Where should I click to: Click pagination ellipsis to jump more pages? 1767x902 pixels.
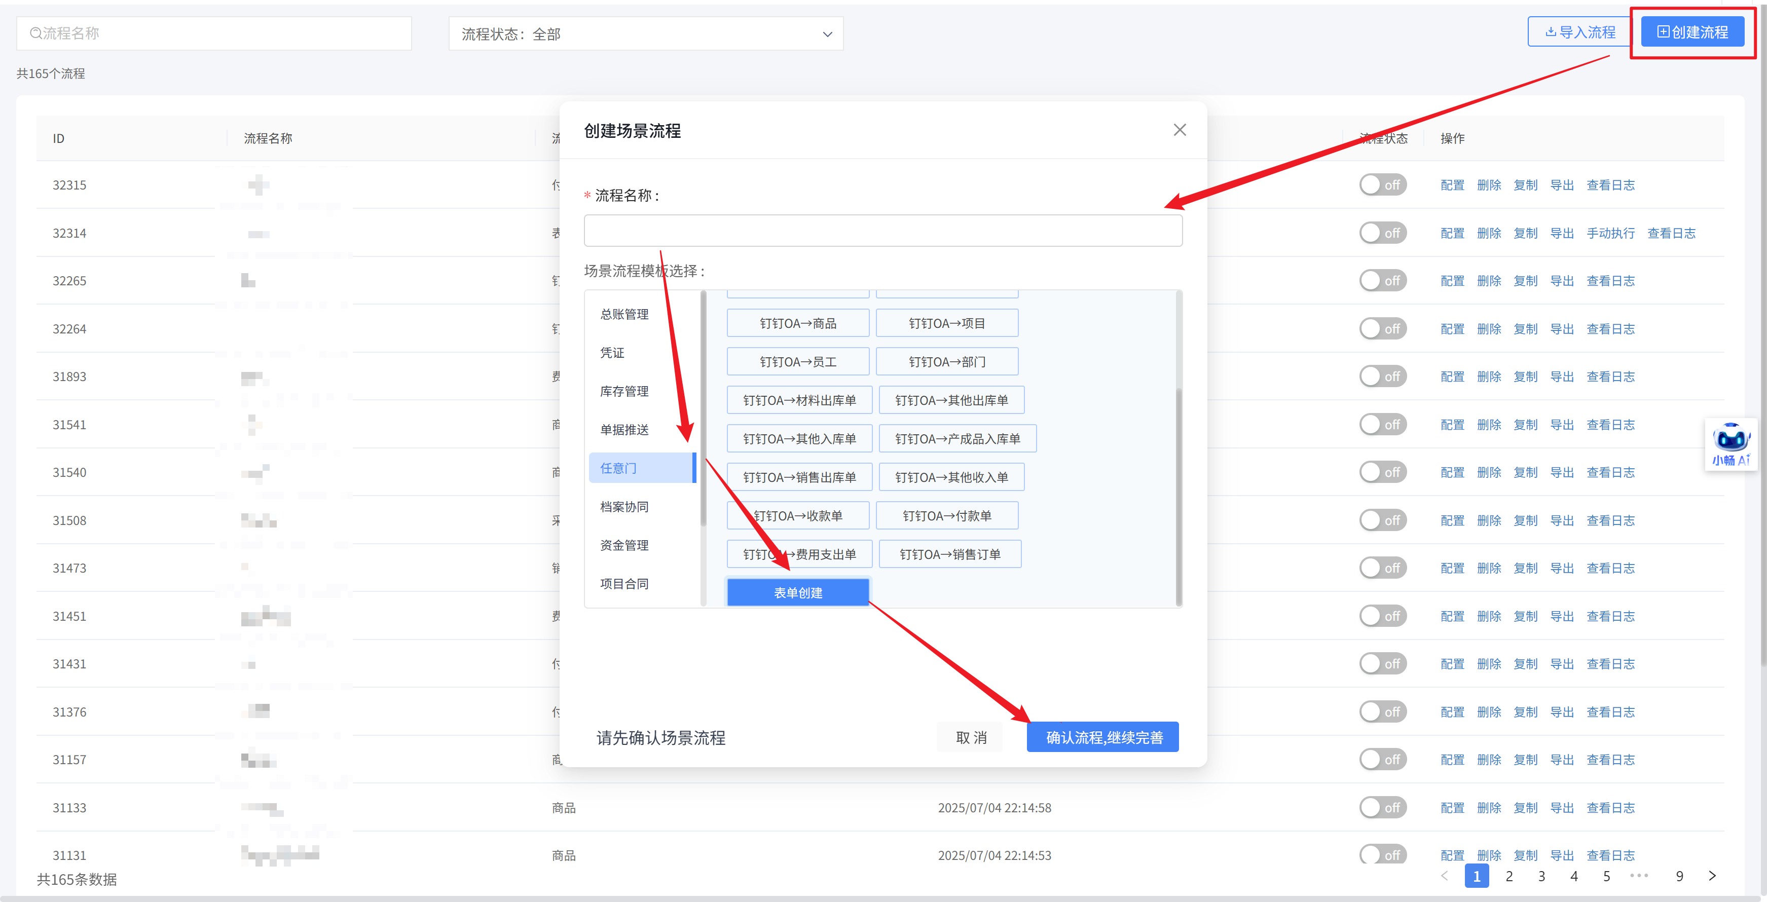[x=1639, y=875]
